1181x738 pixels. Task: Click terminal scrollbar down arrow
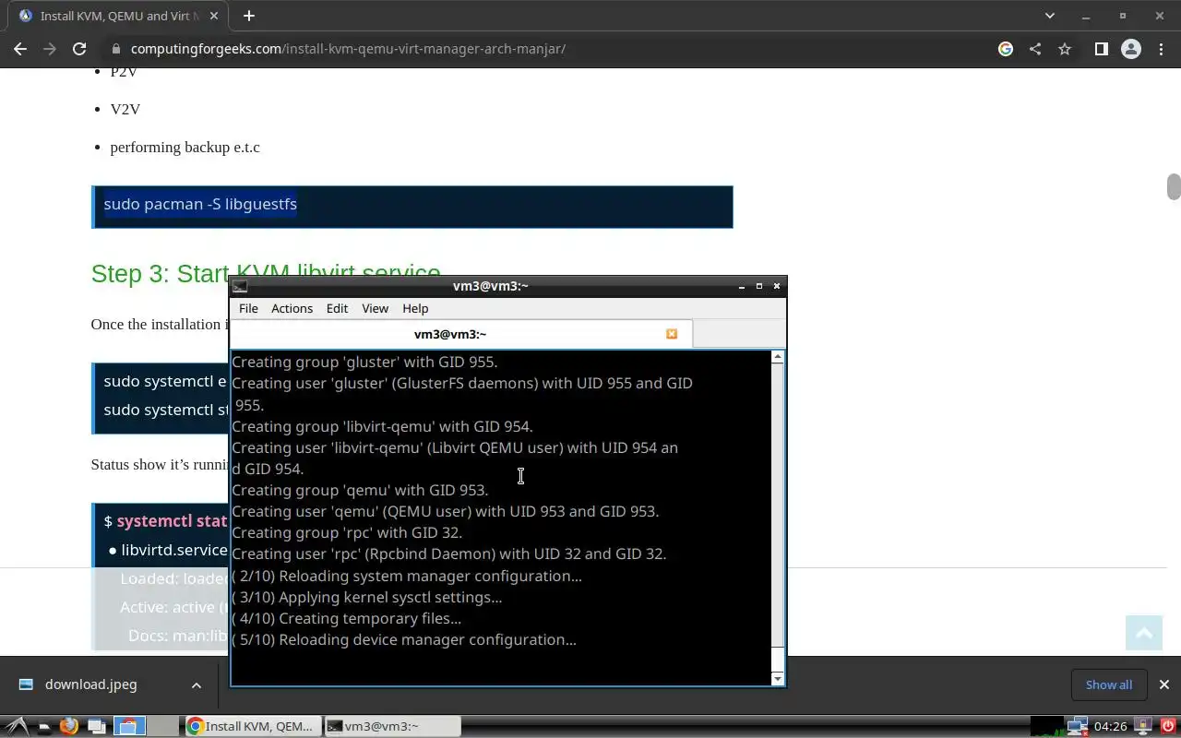[778, 679]
